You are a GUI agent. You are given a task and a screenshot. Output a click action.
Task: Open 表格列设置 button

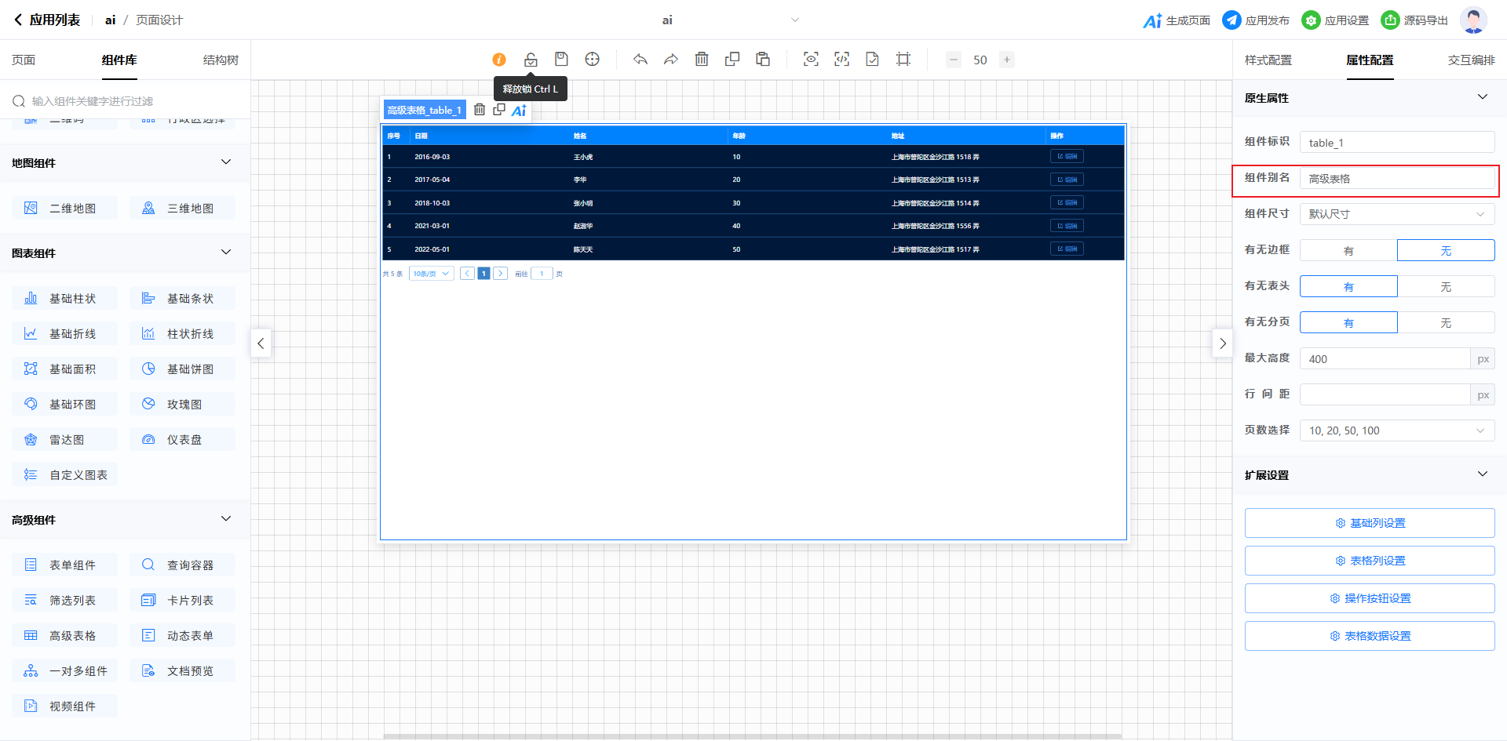coord(1370,561)
